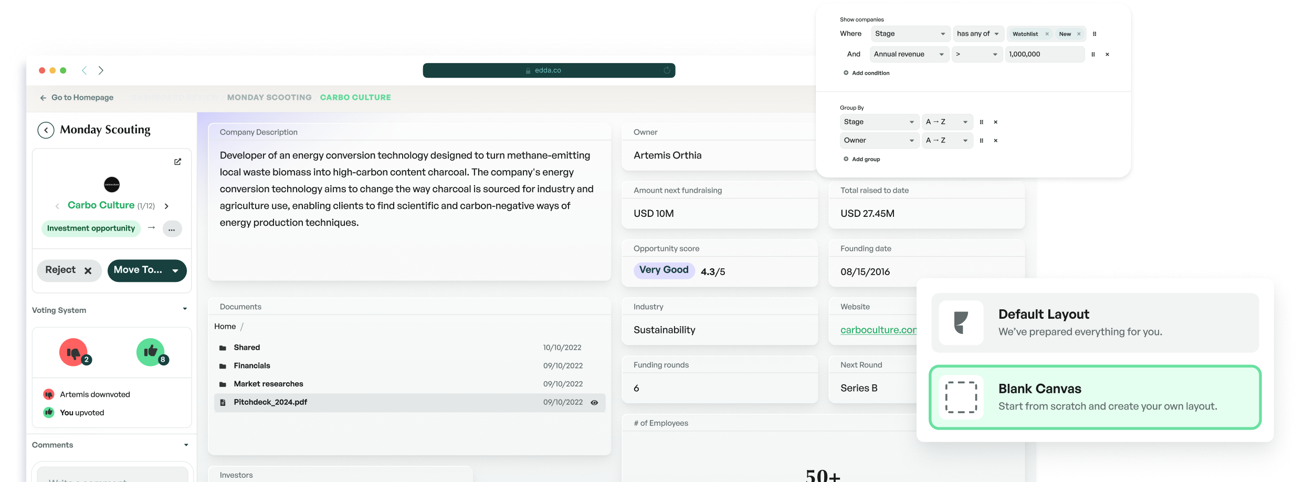Click the USD 27.45M total raised value
The width and height of the screenshot is (1305, 482).
click(x=867, y=214)
